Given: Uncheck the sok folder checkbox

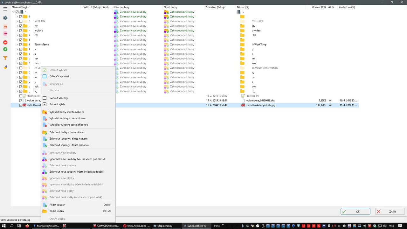Looking at the screenshot, I should [21, 87].
